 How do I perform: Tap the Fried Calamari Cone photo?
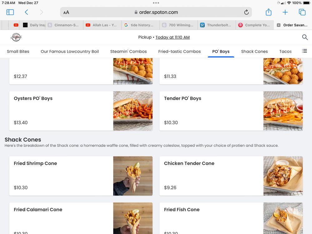tap(133, 218)
